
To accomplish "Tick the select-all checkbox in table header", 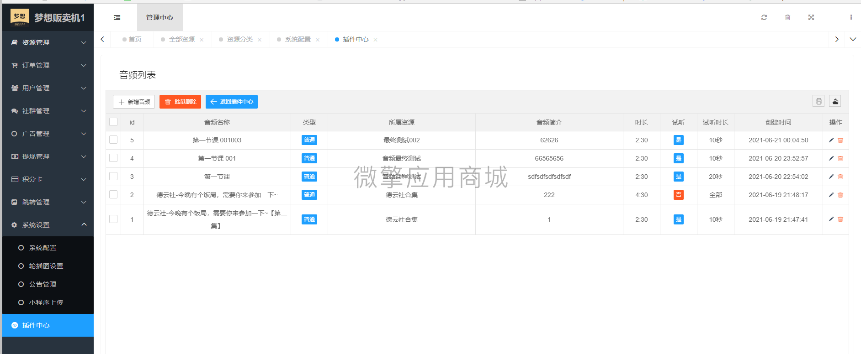I will point(113,122).
